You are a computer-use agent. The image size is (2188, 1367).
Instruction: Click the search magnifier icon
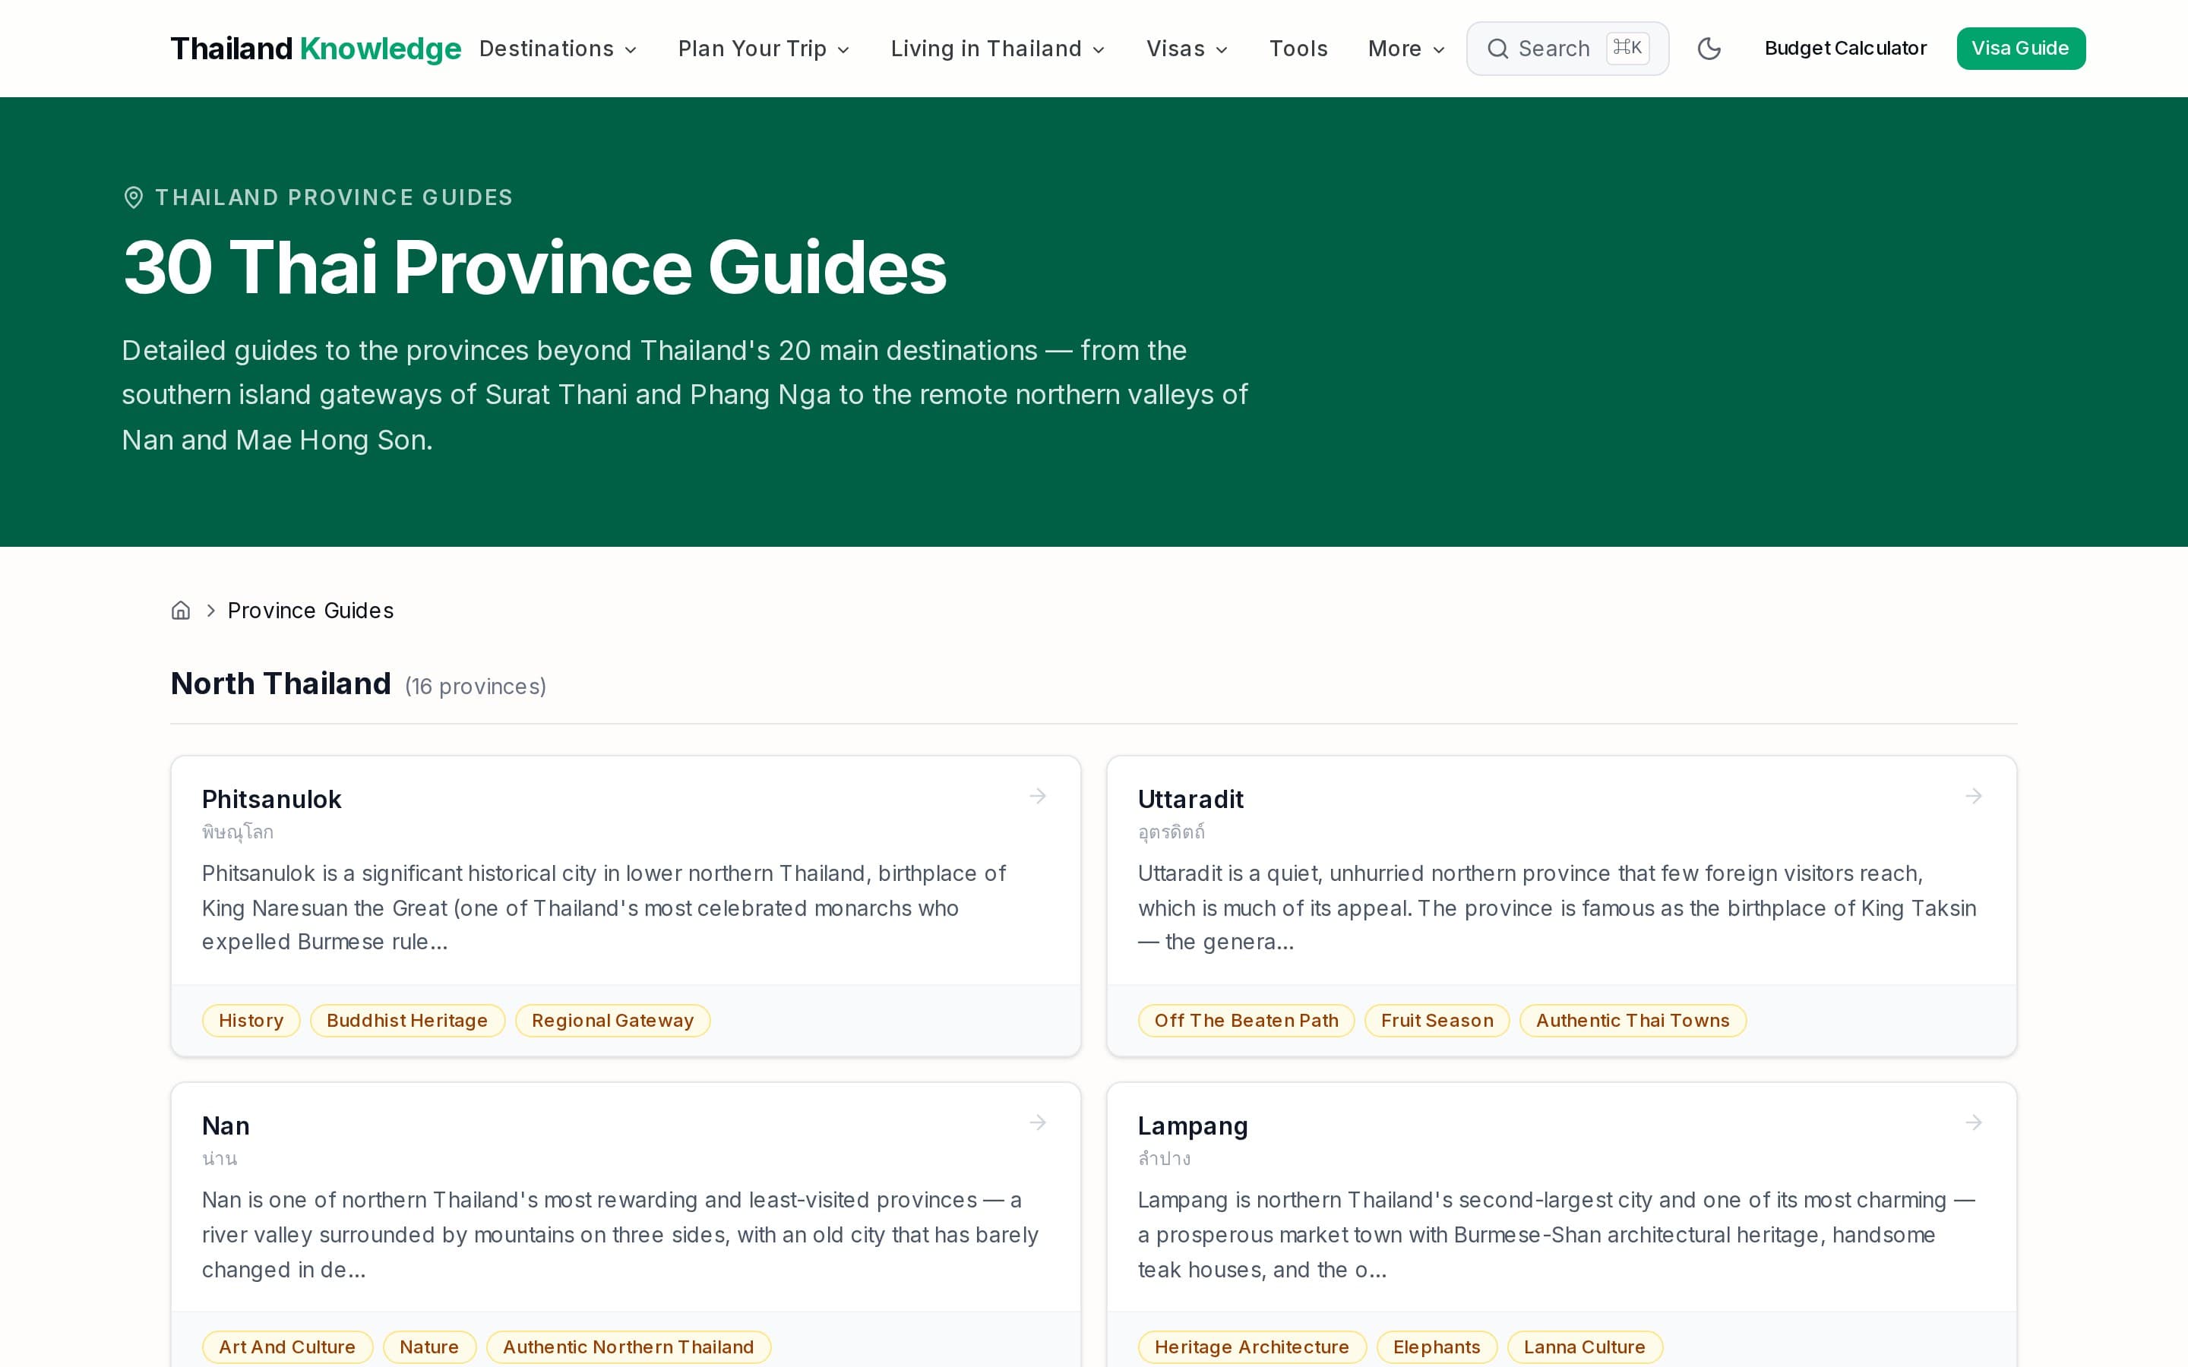[1497, 49]
